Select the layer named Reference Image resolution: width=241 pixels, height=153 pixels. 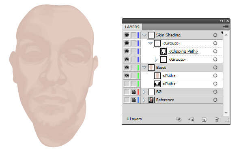coord(165,100)
